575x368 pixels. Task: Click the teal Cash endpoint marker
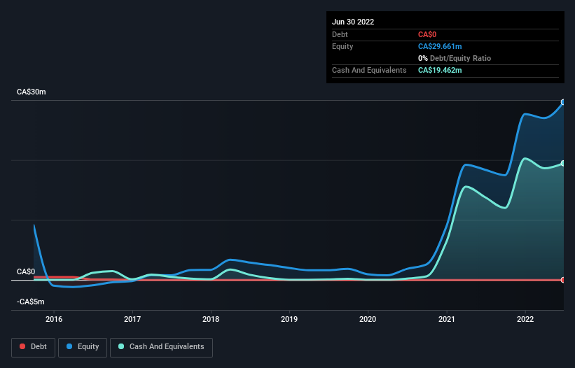(563, 163)
